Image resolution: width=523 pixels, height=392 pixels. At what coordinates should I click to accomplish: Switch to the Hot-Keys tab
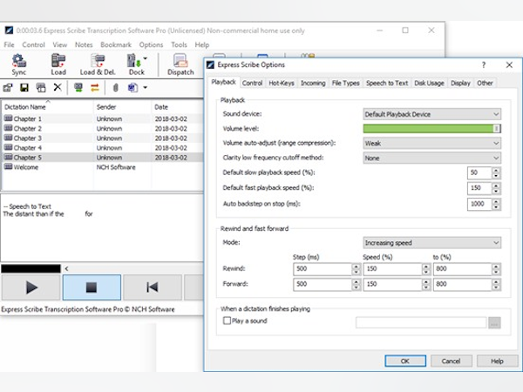282,84
